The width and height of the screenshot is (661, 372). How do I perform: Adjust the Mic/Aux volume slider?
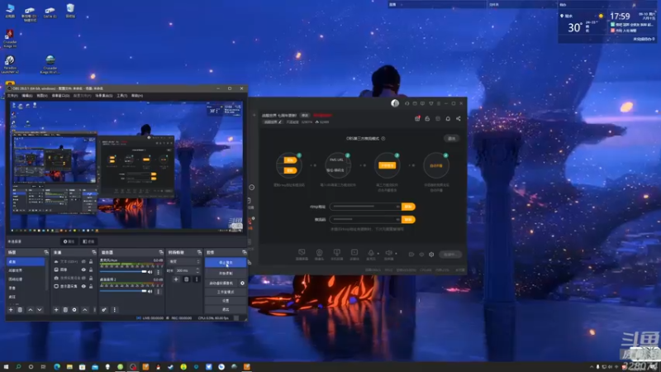click(123, 272)
